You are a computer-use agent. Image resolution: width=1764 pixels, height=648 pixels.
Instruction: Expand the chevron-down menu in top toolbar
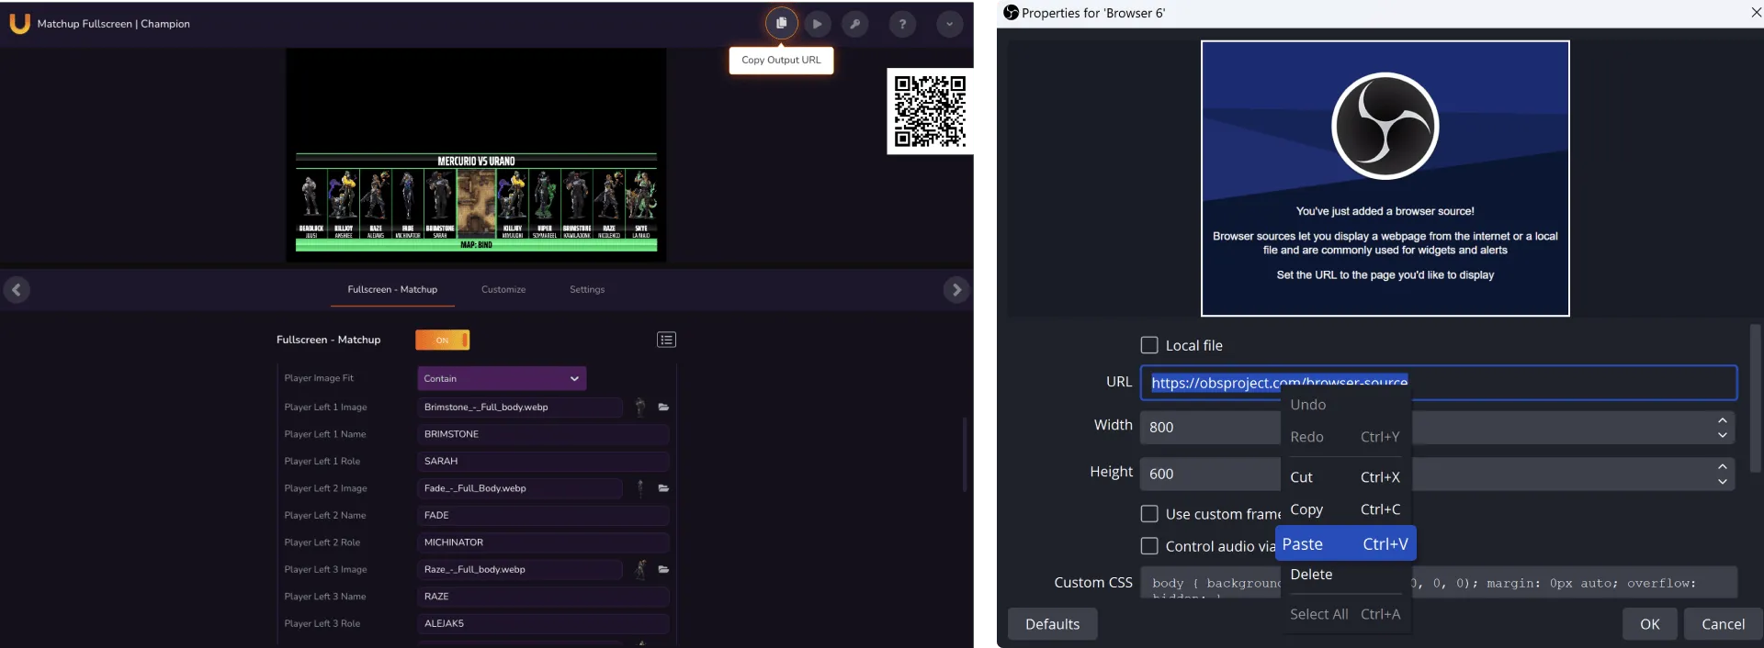tap(949, 24)
